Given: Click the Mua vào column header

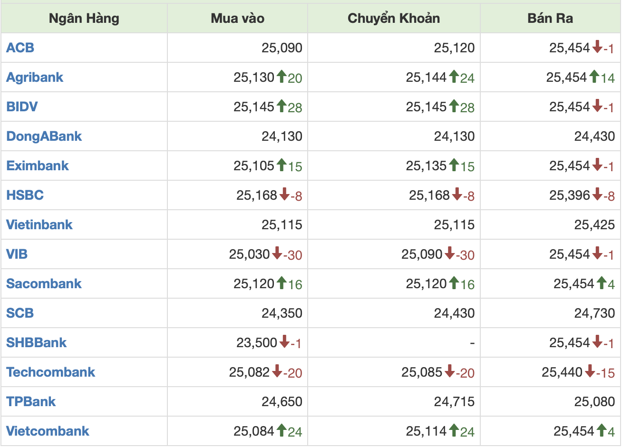Looking at the screenshot, I should coord(237,18).
